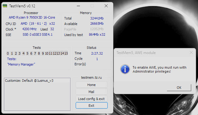Click the 4200 MHz clock value
Image resolution: width=198 pixels, height=115 pixels.
click(x=29, y=29)
